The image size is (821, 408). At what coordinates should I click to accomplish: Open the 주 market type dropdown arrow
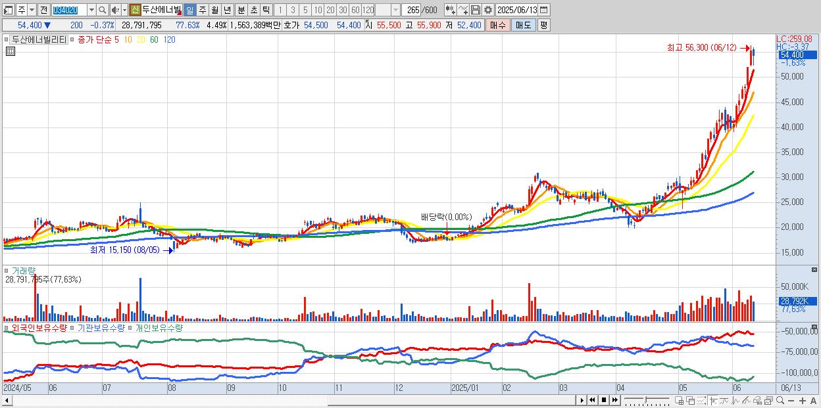(x=32, y=10)
